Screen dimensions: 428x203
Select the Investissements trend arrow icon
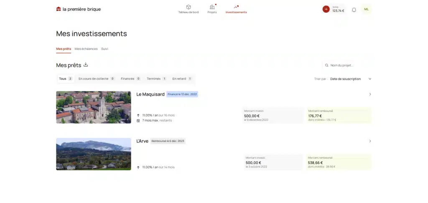point(236,7)
